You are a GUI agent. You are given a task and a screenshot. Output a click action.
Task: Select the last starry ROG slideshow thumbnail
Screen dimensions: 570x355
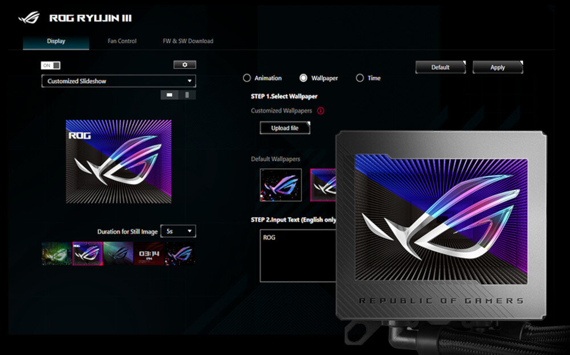(180, 254)
